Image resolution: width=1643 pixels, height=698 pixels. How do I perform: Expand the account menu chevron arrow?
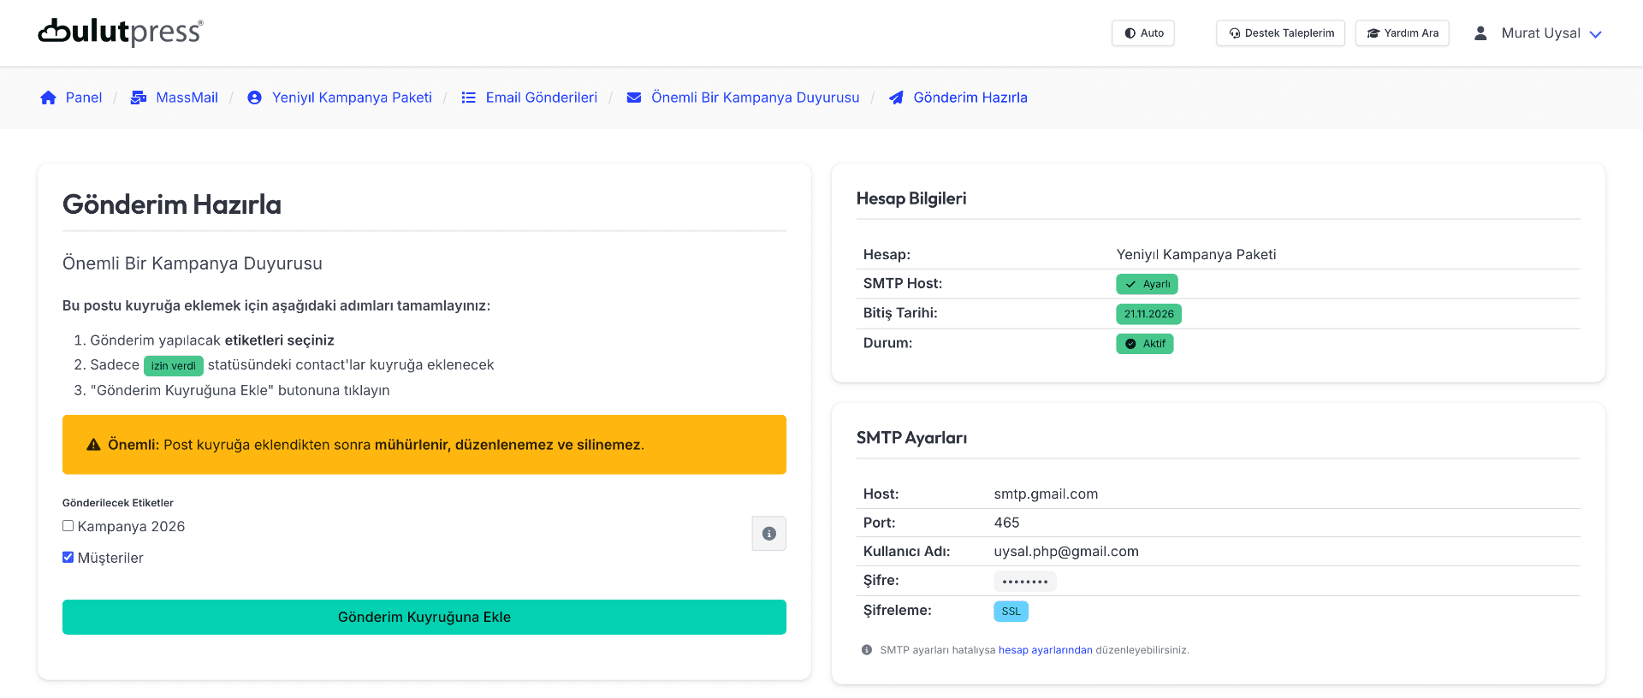click(1595, 34)
